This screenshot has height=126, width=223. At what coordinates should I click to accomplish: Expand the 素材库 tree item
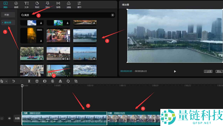tap(8, 22)
